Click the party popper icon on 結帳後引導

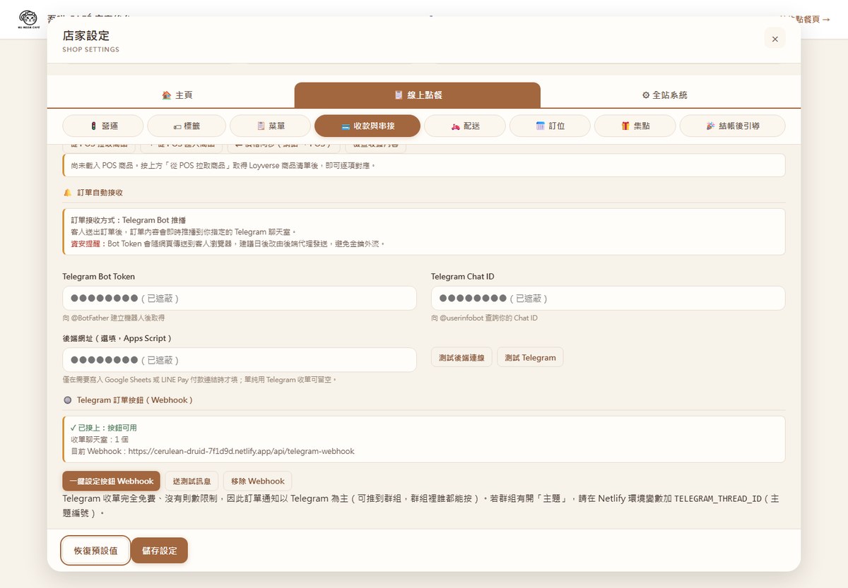711,126
